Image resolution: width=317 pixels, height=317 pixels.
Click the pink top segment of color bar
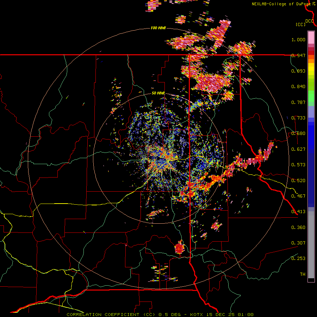point(311,37)
